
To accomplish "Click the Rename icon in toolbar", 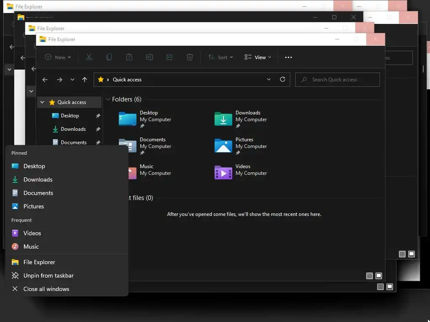I will coord(149,57).
